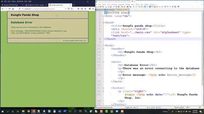Click the Paste icon in Notepad++ toolbar

(x=119, y=7)
